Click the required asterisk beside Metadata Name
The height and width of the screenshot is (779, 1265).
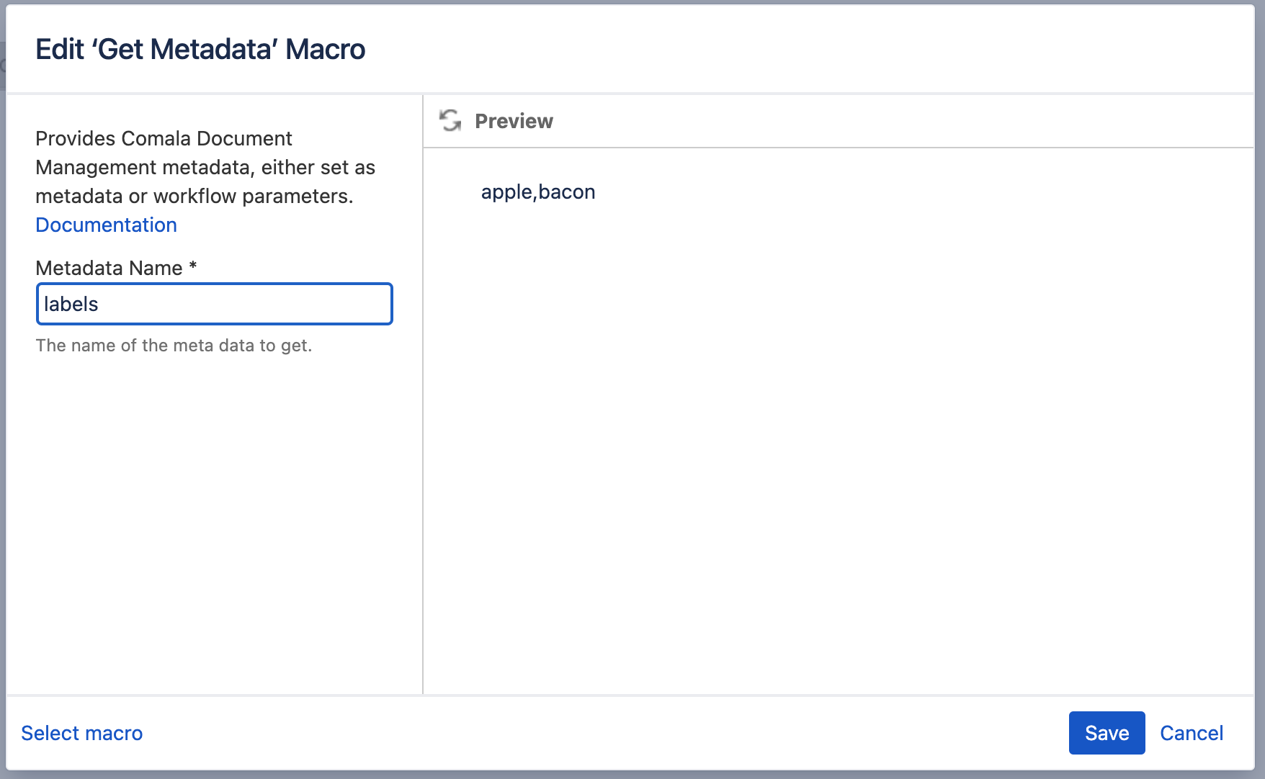[x=193, y=266]
